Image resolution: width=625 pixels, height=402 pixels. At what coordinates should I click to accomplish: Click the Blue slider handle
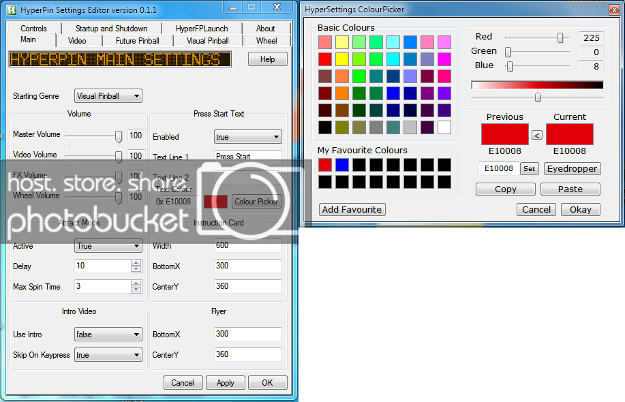tap(509, 66)
